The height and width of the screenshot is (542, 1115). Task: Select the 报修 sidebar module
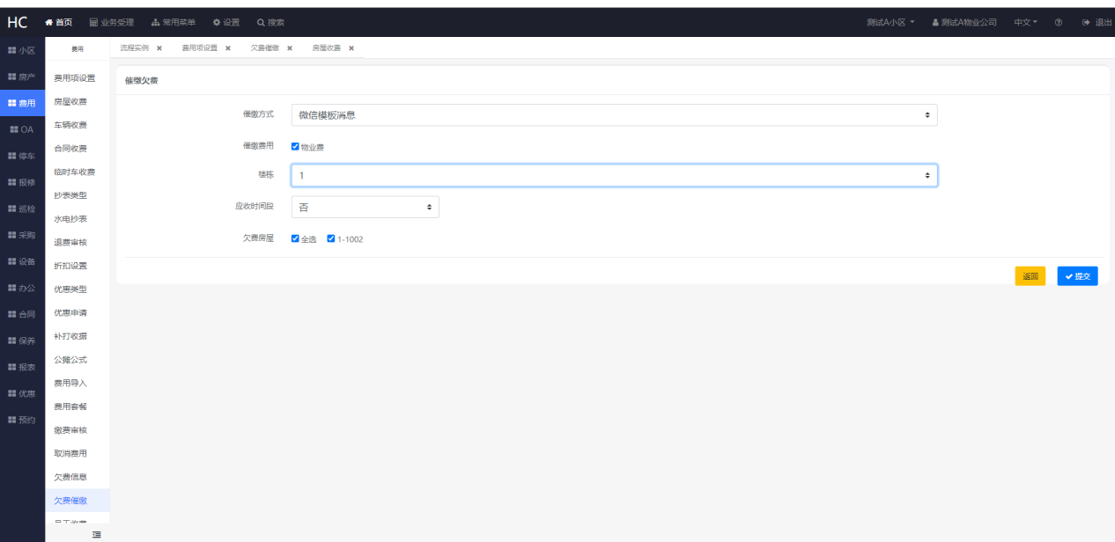click(x=22, y=182)
